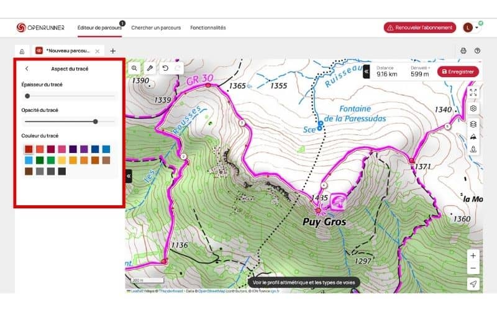Switch to Chercher un parcours tab

point(156,27)
